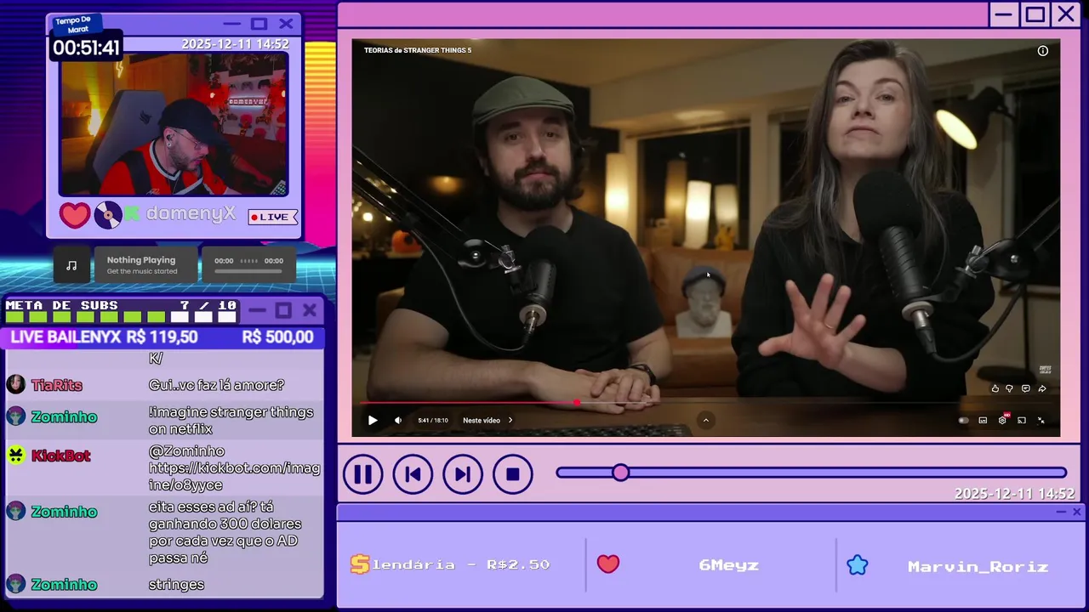Like the video with the thumbs up

pos(995,388)
